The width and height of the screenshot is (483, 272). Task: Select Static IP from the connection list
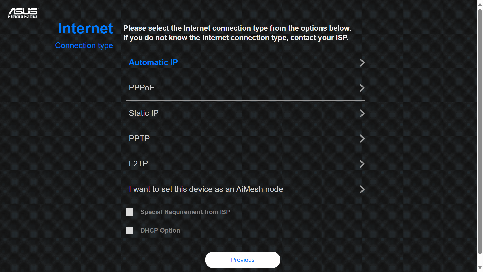144,113
